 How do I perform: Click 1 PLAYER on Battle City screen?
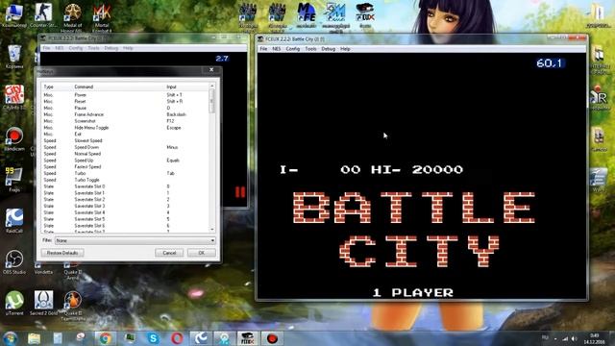click(413, 292)
